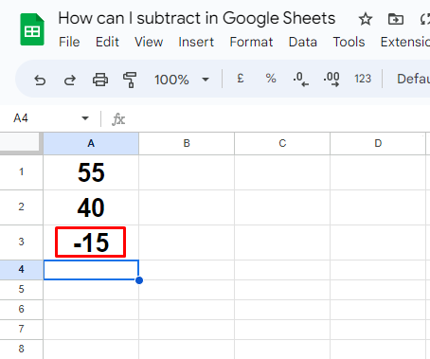Open the Google Sheets home logo

pyautogui.click(x=32, y=29)
